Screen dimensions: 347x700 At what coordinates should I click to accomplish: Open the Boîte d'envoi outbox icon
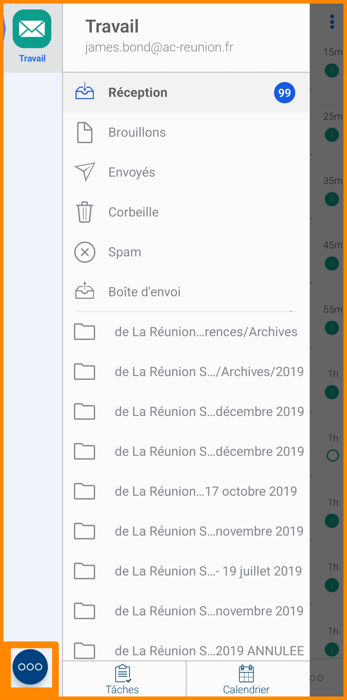(85, 291)
